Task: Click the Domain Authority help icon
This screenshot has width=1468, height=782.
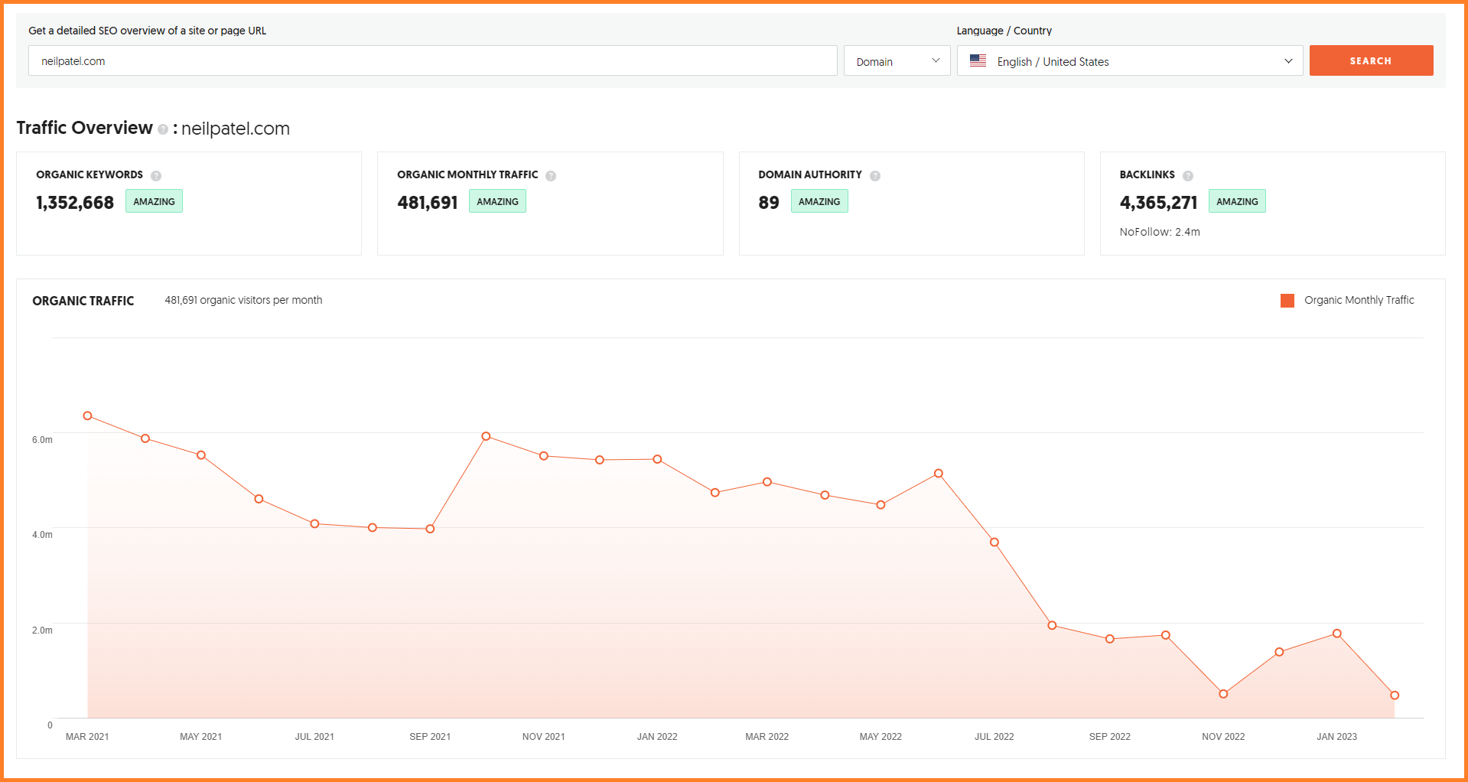Action: pyautogui.click(x=875, y=176)
